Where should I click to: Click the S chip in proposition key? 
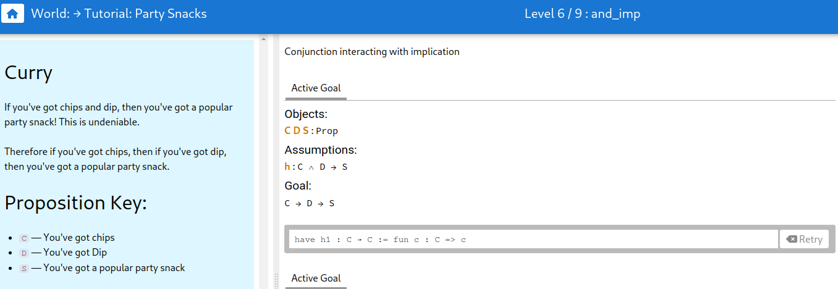24,268
